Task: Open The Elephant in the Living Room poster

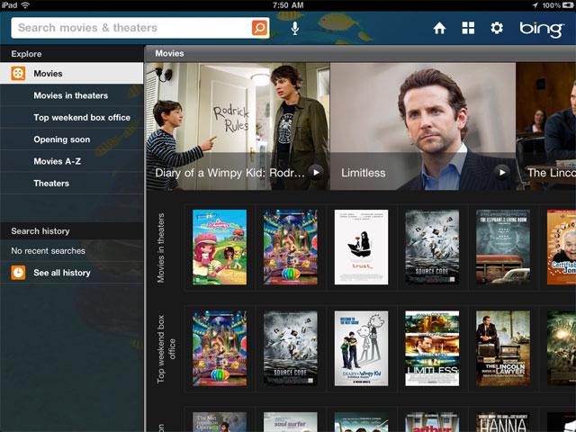Action: click(503, 247)
